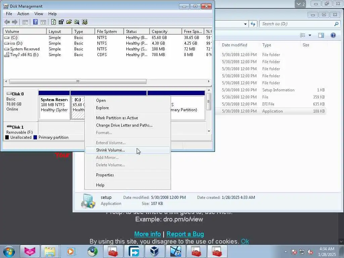Follow the More info link
This screenshot has width=344, height=258.
click(147, 234)
